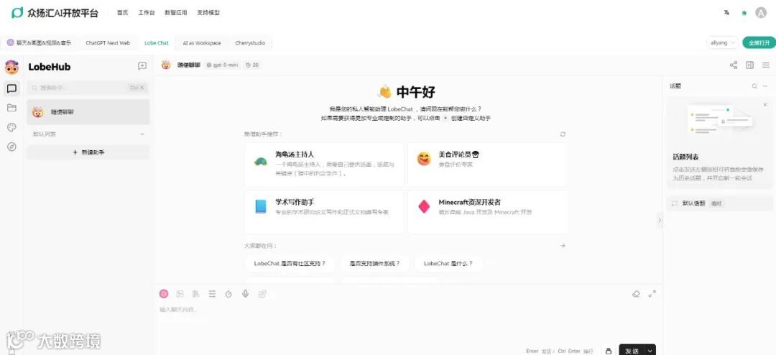Open the hamburger menu in chat header

tap(766, 65)
